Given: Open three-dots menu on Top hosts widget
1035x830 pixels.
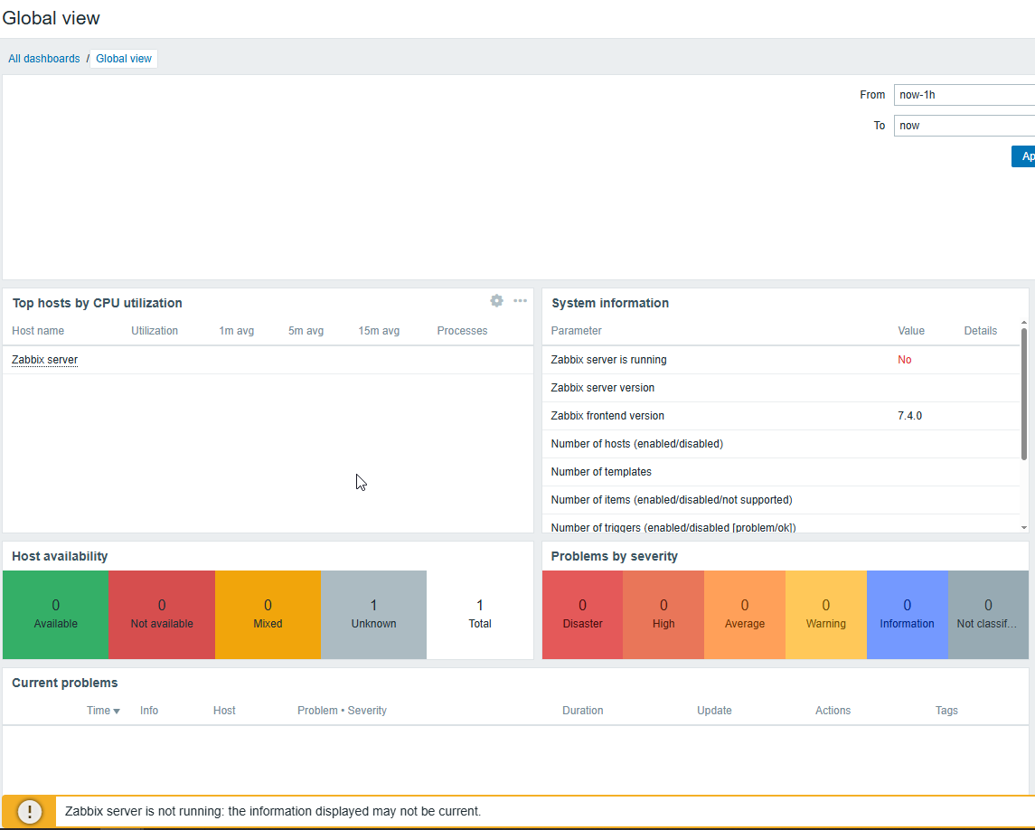Looking at the screenshot, I should pyautogui.click(x=520, y=301).
